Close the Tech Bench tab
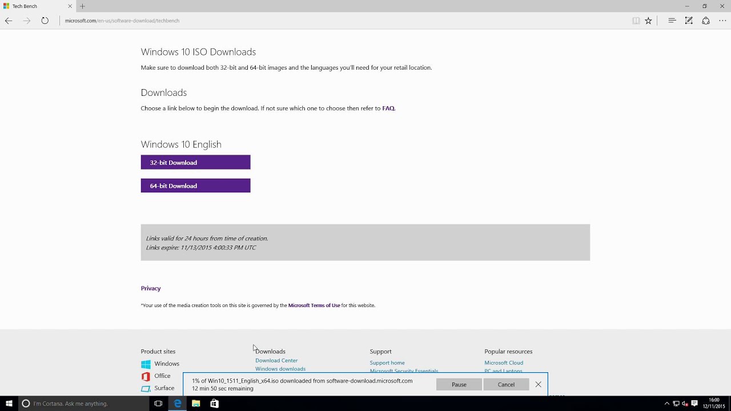The image size is (731, 411). click(70, 6)
